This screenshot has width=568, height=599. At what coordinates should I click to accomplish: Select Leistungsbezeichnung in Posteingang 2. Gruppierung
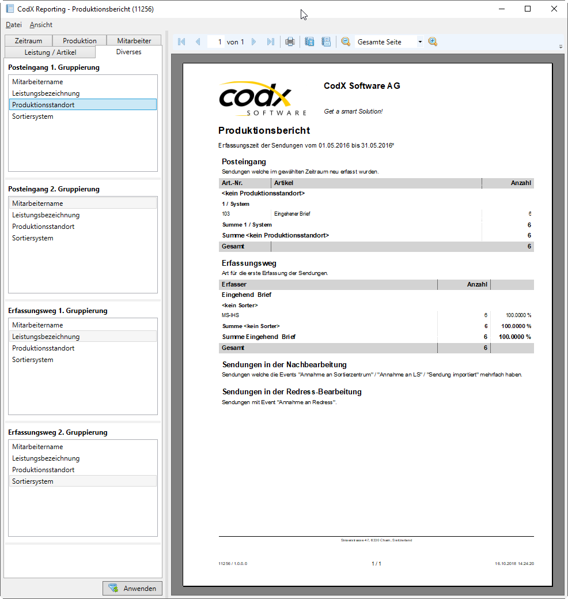(x=83, y=215)
